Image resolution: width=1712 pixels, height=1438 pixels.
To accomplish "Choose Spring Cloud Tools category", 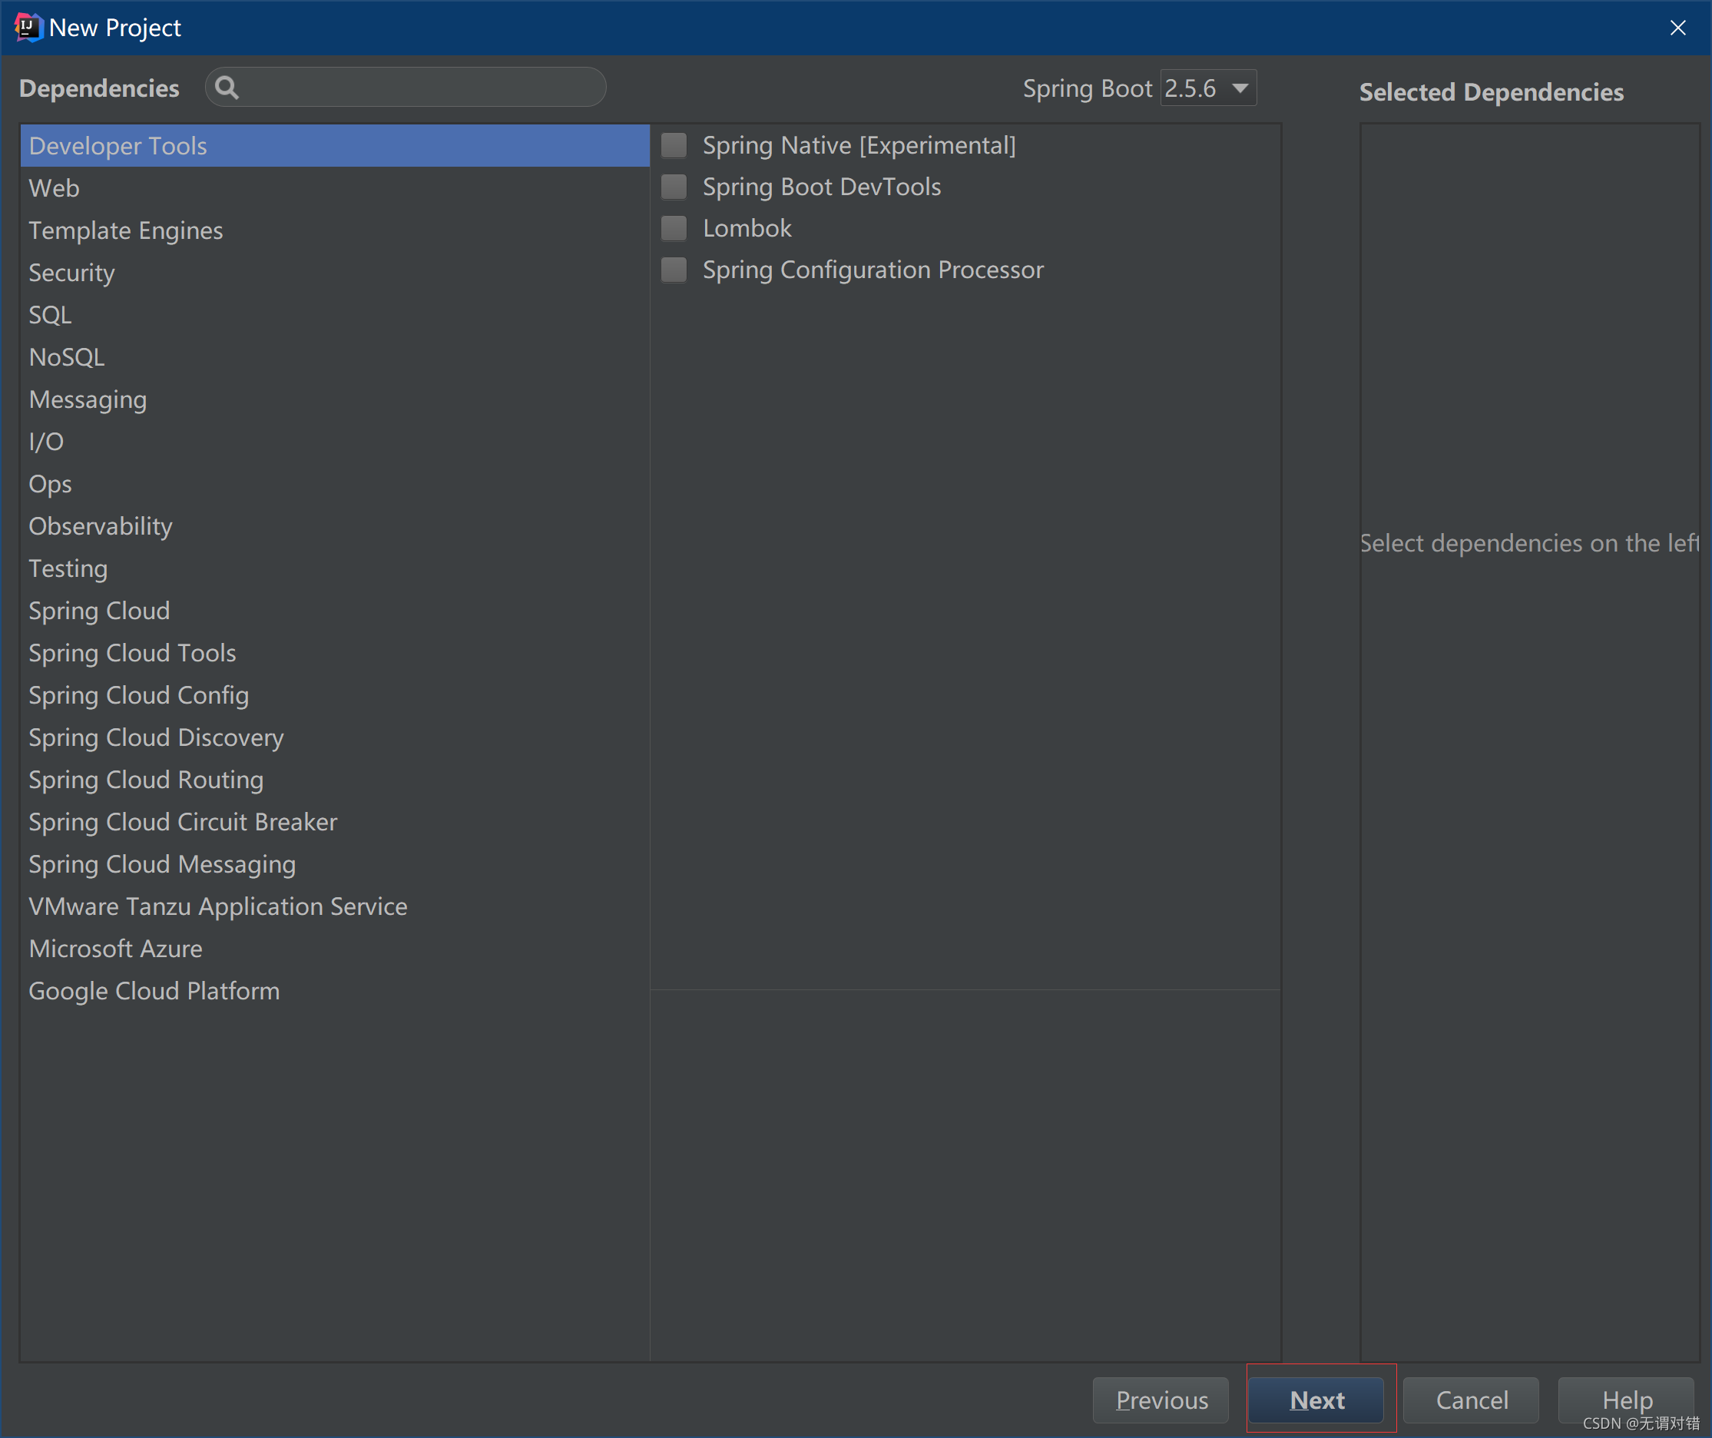I will tap(335, 653).
